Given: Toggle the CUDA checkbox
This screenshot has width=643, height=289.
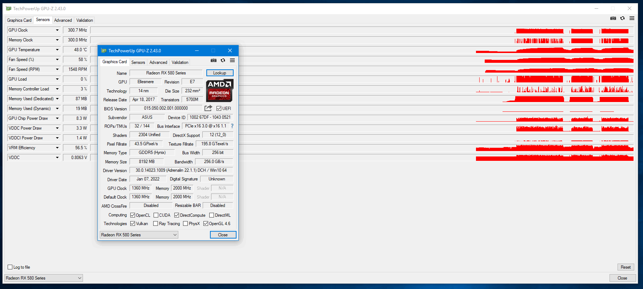Looking at the screenshot, I should click(x=156, y=215).
